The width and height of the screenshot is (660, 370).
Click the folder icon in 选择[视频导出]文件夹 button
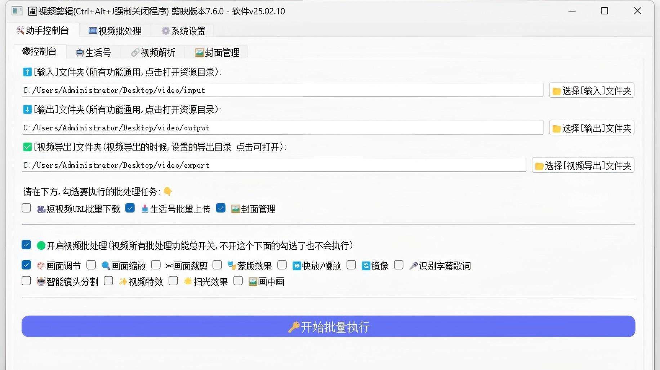pyautogui.click(x=539, y=166)
